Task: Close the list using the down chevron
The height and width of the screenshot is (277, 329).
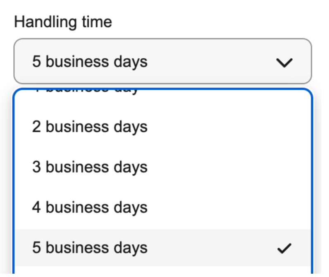Action: pos(284,62)
